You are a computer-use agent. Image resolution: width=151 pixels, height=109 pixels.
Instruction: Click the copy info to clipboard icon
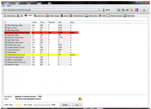pyautogui.click(x=119, y=10)
